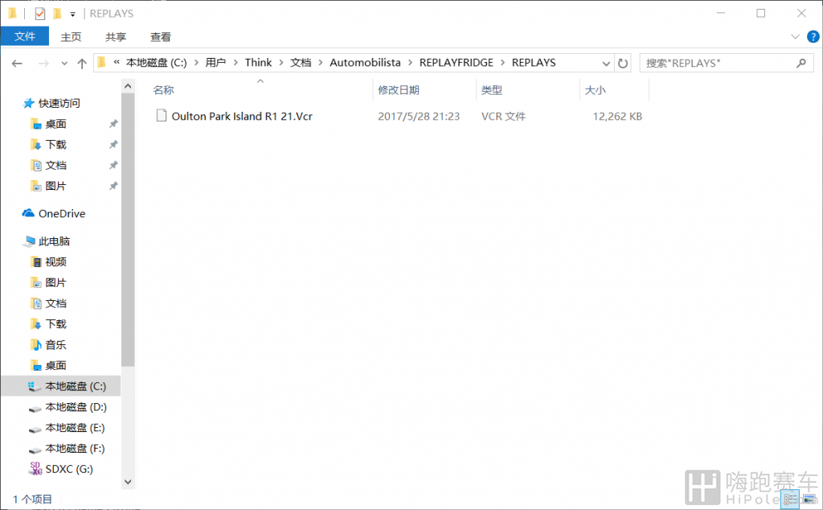Select file Oulton Park Island R1 21.Vcr
The image size is (823, 510).
tap(242, 116)
